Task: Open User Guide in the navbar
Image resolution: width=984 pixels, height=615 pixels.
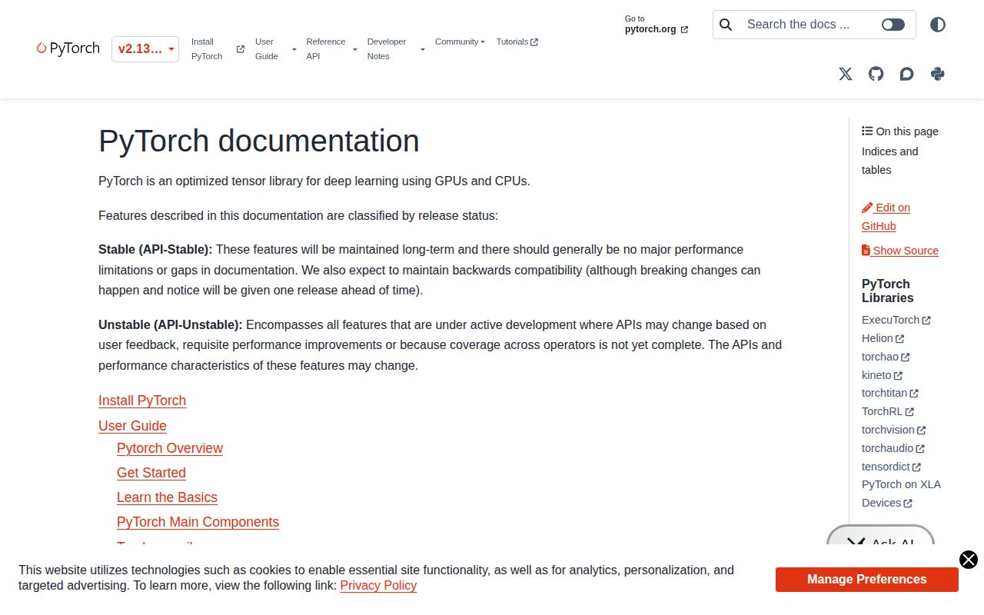Action: (x=267, y=49)
